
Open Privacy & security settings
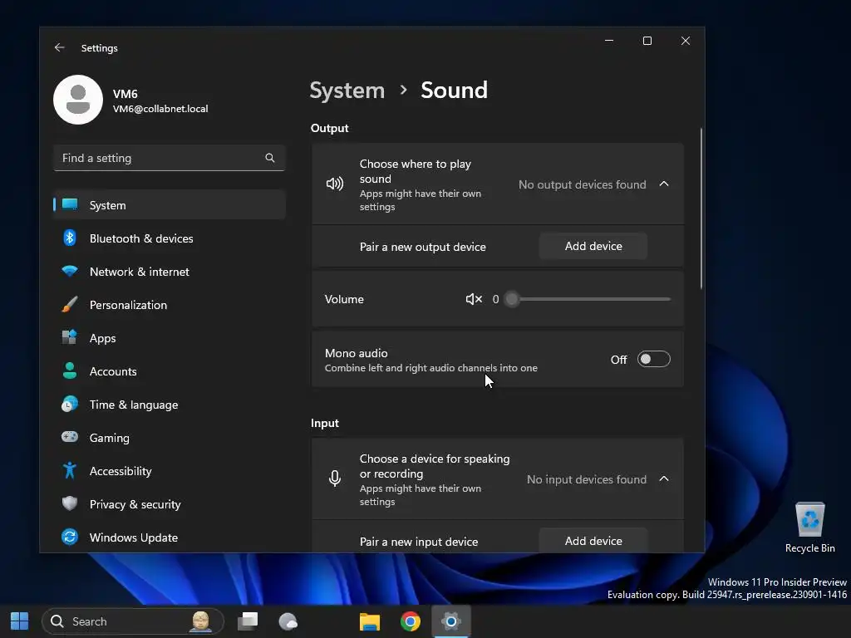170,504
